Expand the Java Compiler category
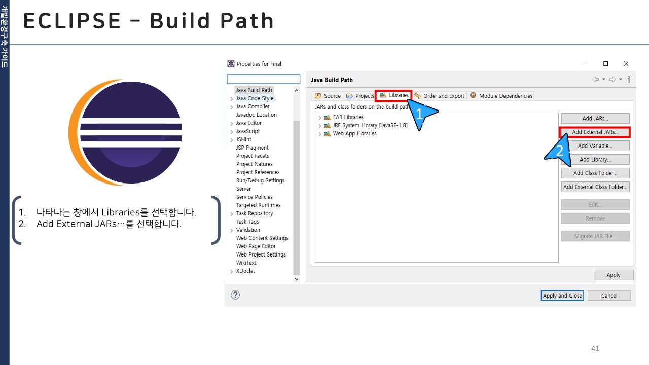 pos(232,107)
